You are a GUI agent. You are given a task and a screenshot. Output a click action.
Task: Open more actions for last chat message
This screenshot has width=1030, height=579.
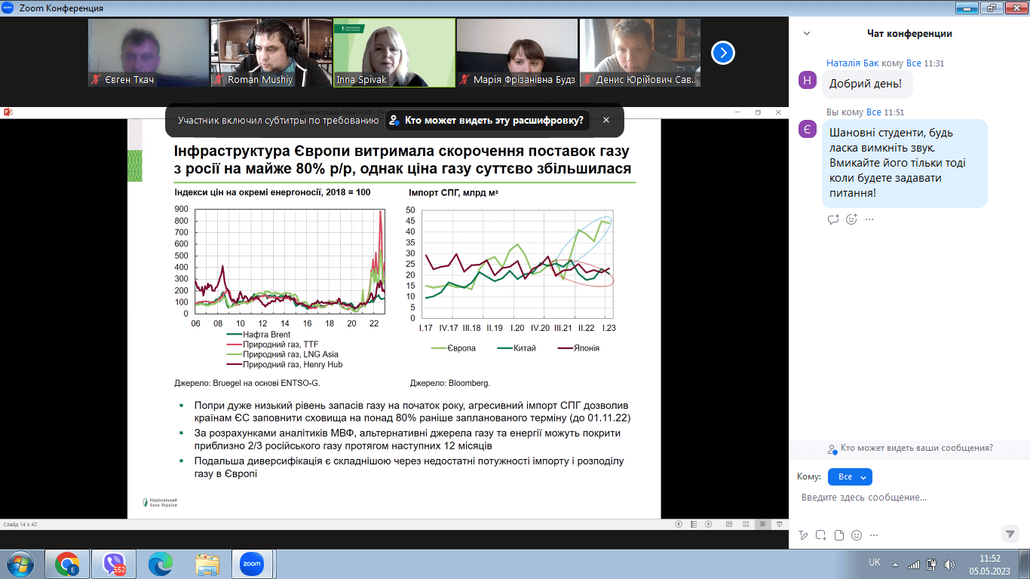coord(869,219)
